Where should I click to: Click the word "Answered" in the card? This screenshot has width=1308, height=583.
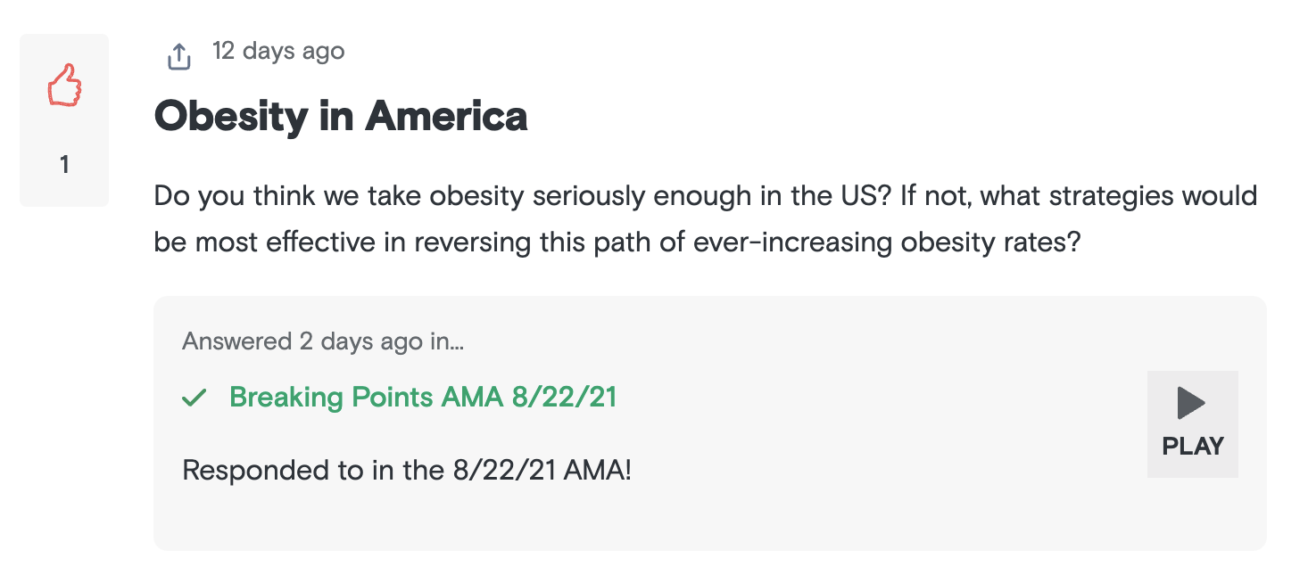(236, 341)
